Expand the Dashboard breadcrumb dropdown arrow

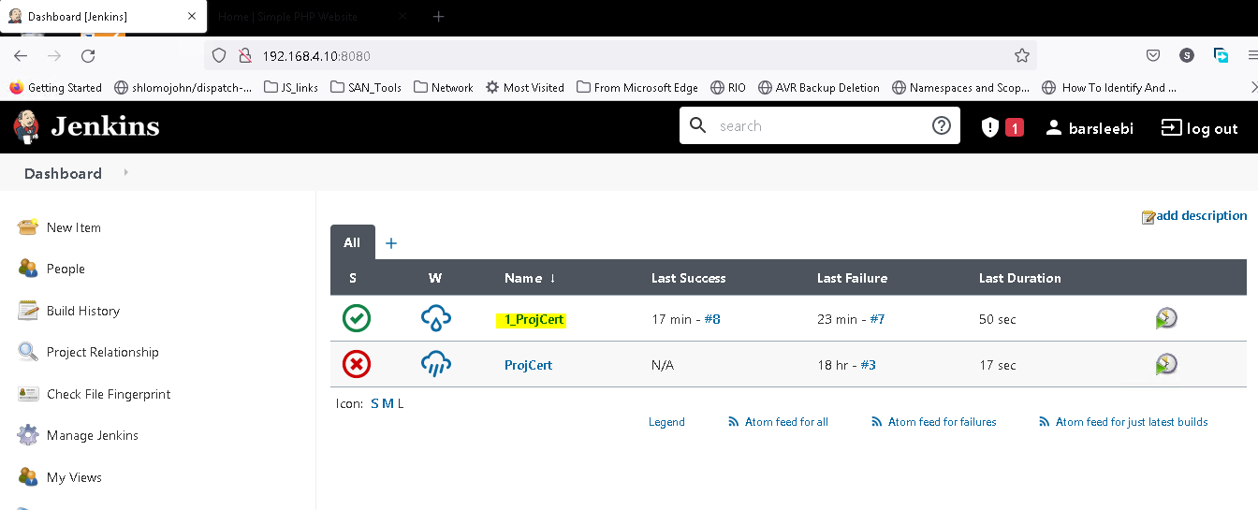126,173
